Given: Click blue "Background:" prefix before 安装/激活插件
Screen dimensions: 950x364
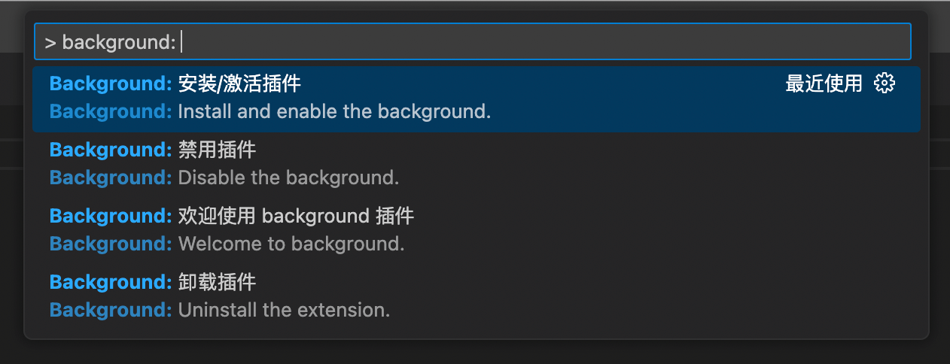Looking at the screenshot, I should click(111, 83).
